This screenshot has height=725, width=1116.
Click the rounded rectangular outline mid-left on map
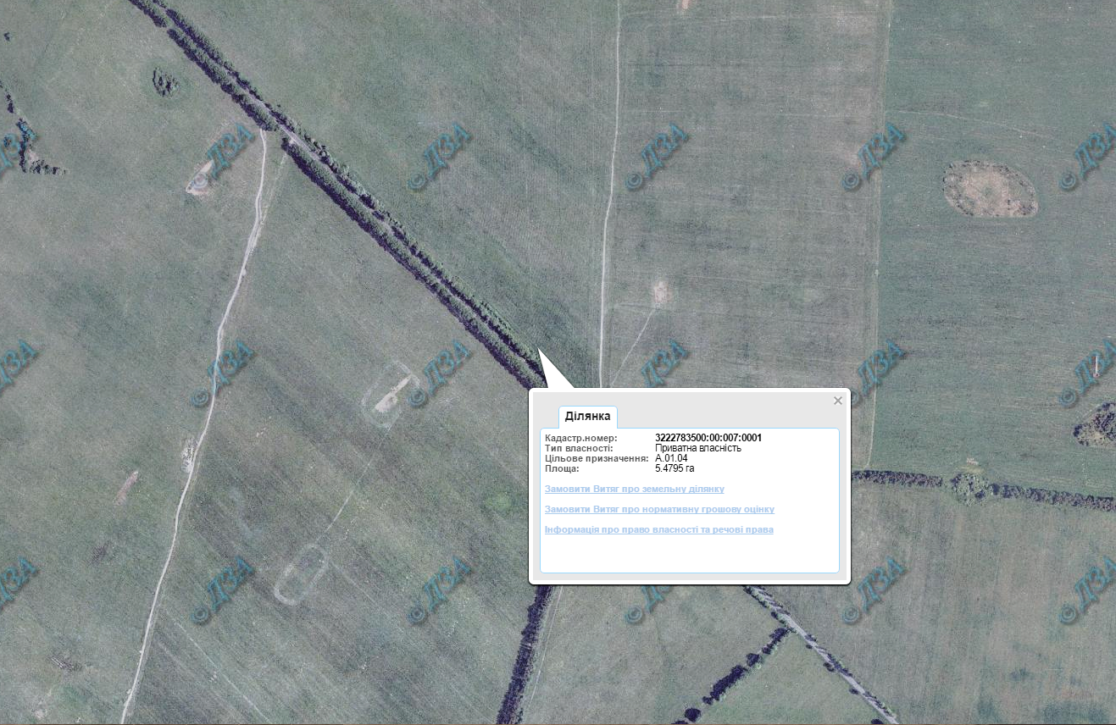(391, 395)
